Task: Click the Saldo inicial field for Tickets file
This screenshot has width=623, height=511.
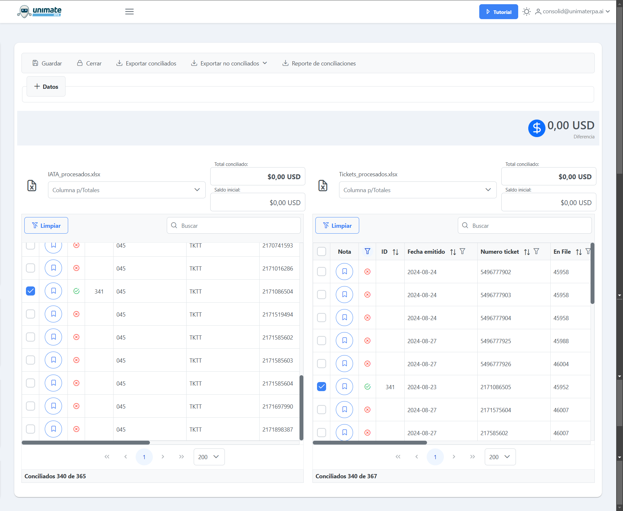Action: click(549, 203)
